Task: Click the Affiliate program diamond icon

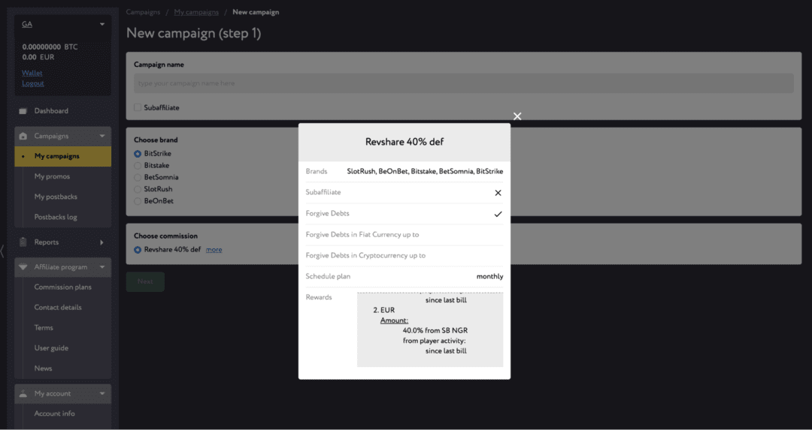Action: pyautogui.click(x=23, y=267)
